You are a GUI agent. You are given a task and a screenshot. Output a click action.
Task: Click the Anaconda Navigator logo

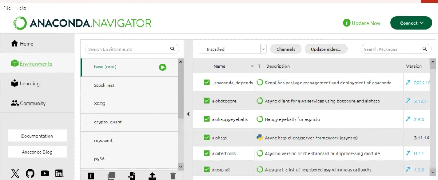(x=82, y=23)
